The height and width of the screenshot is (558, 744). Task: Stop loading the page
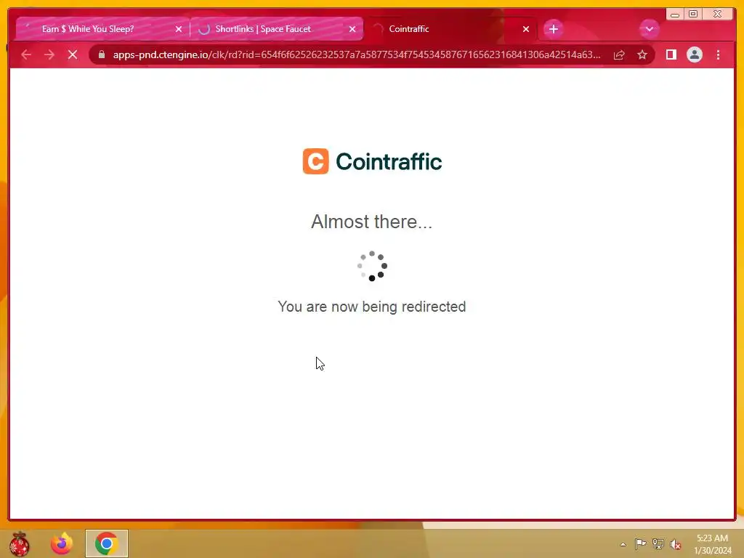(x=73, y=55)
